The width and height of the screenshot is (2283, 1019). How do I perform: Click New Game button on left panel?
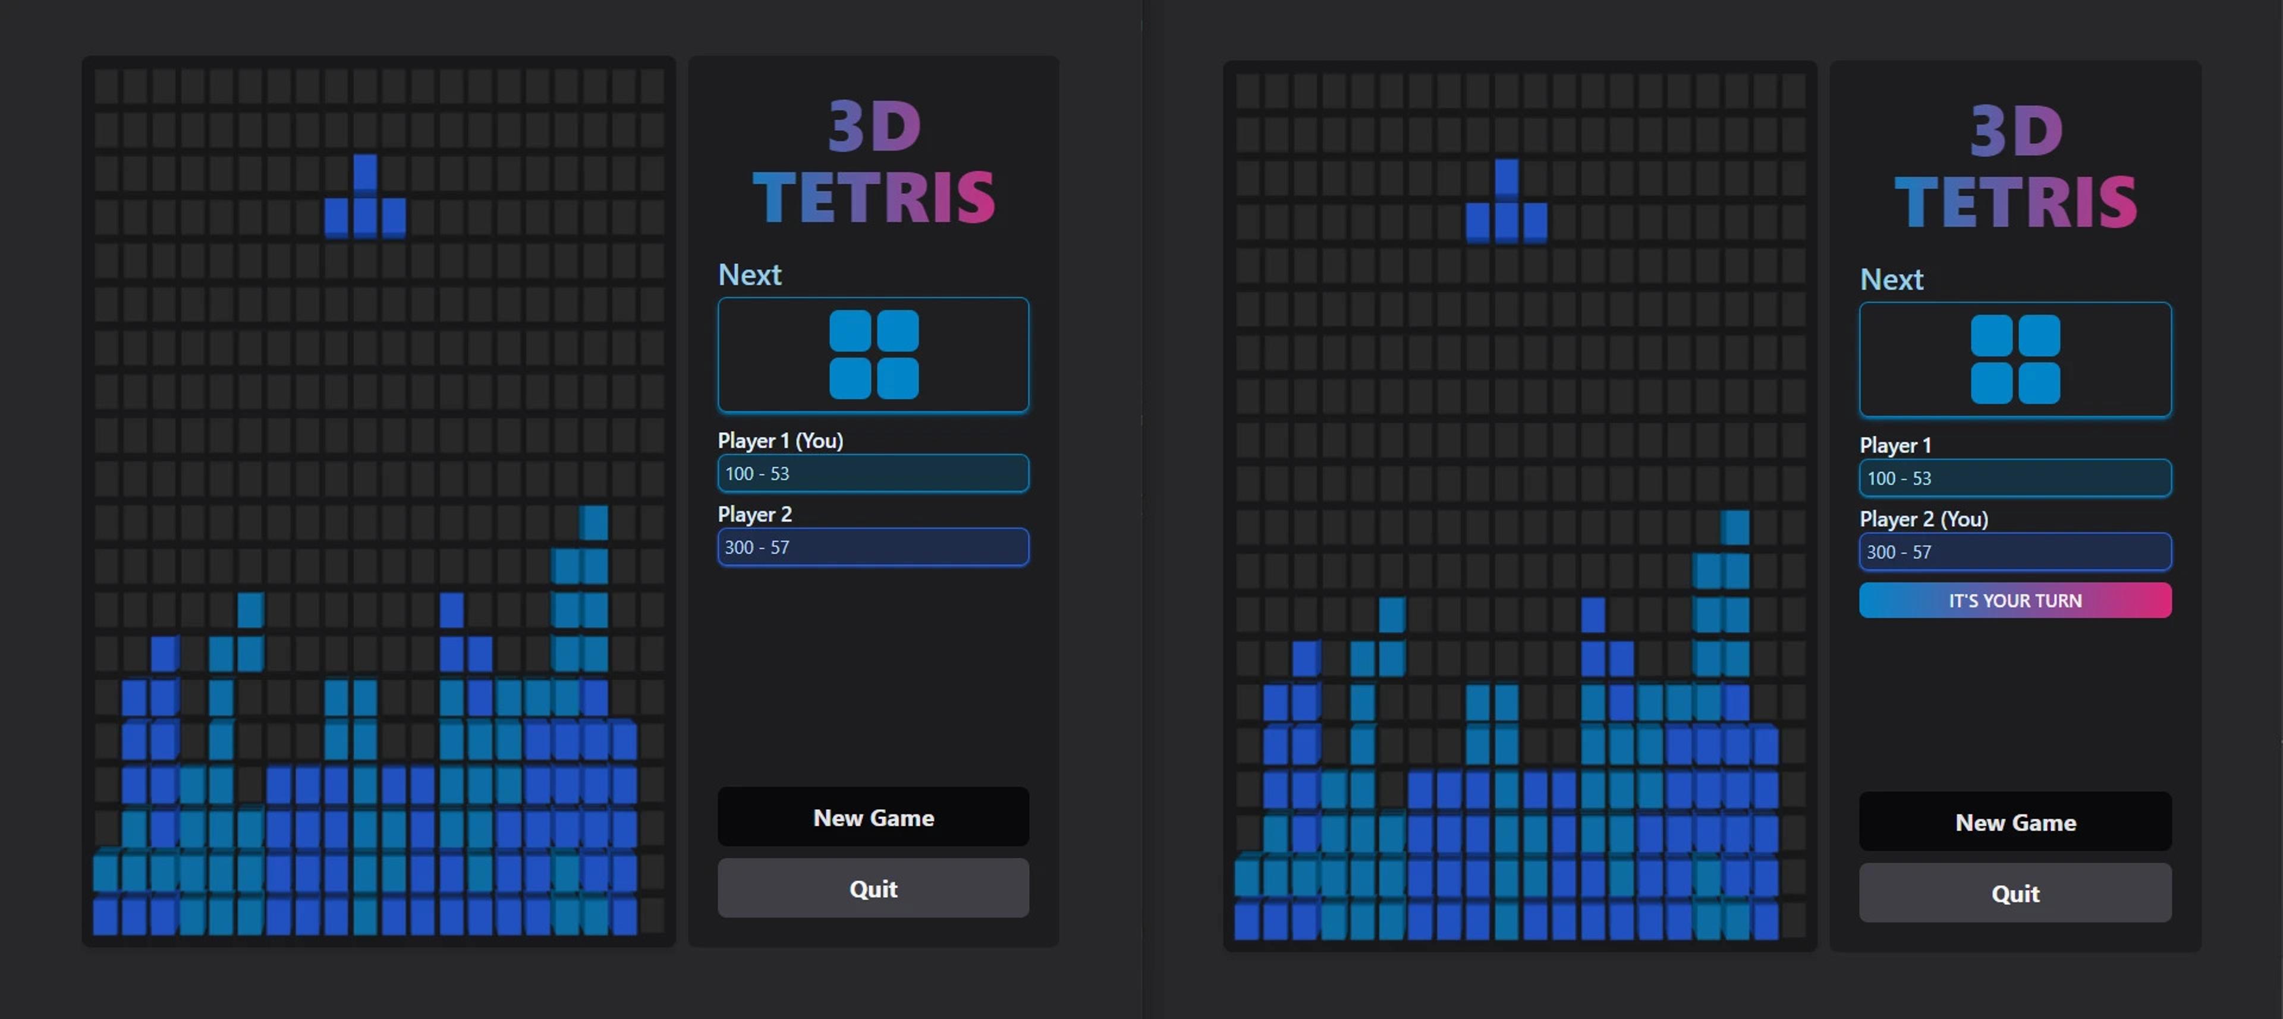pos(869,815)
